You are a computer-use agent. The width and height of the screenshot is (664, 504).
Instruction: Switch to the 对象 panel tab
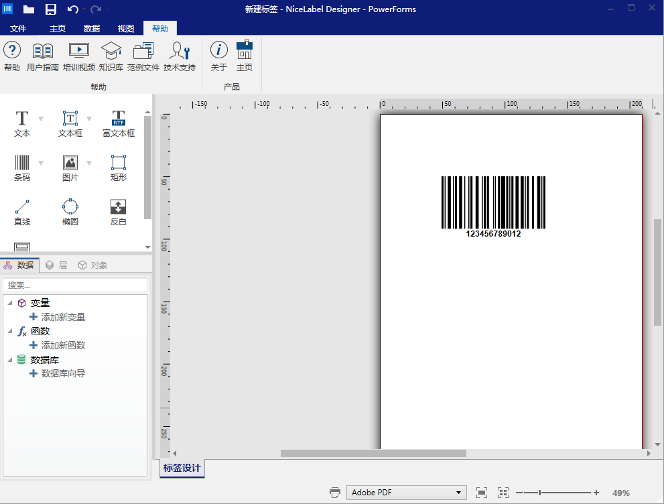[92, 265]
